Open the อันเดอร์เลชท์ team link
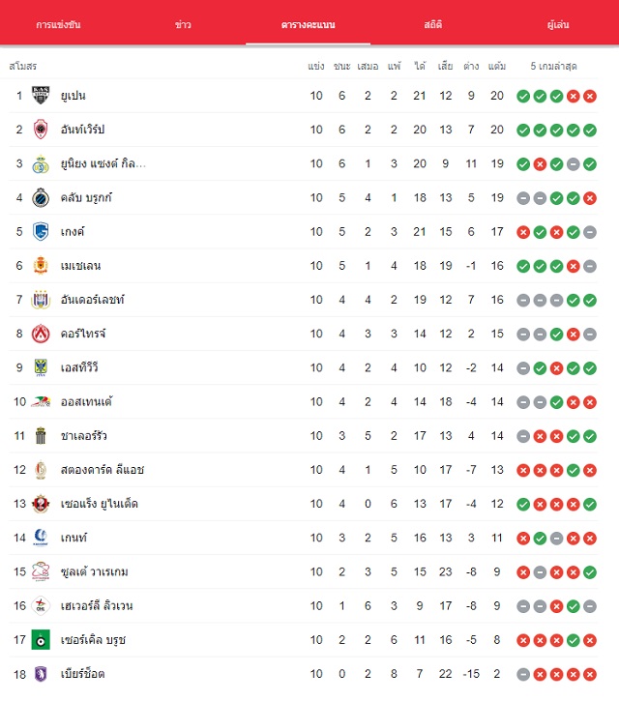 (93, 300)
